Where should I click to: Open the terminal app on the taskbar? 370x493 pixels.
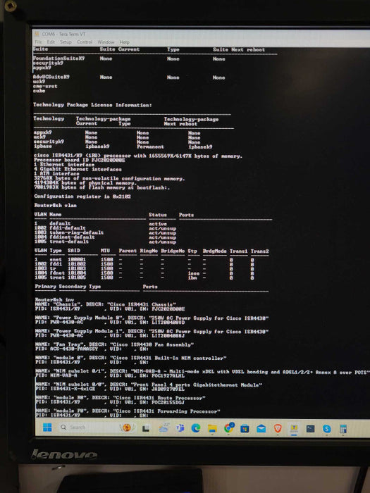[x=310, y=428]
